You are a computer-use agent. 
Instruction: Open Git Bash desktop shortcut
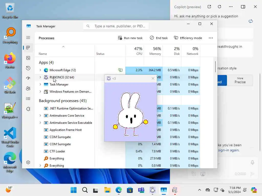tap(10, 85)
